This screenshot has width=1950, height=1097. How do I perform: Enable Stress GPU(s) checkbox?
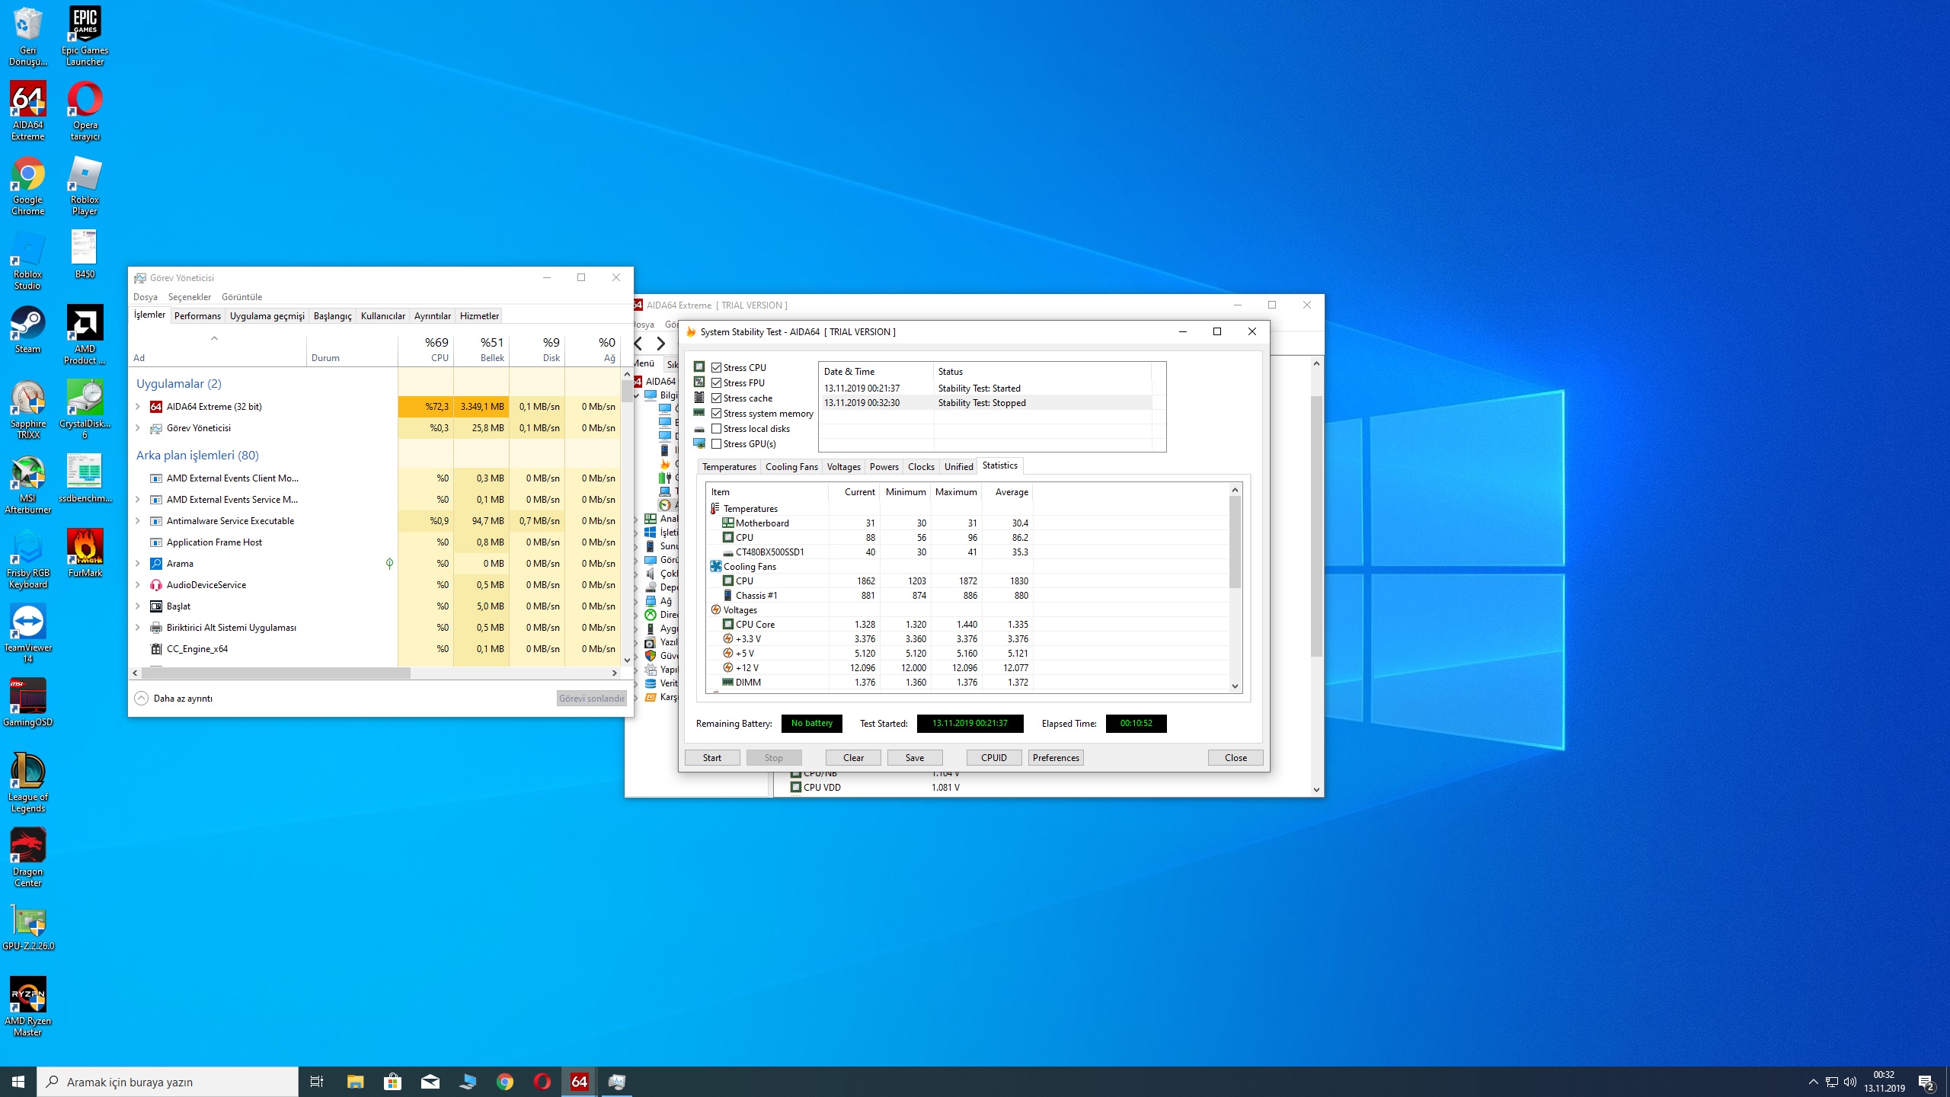(x=716, y=443)
